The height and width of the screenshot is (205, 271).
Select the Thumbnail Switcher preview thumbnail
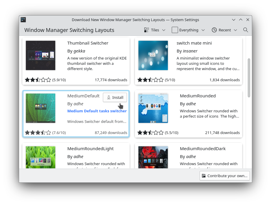pos(41,55)
